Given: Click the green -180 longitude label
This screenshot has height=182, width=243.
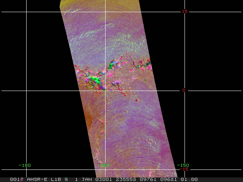Looking at the screenshot, I should pyautogui.click(x=25, y=165).
